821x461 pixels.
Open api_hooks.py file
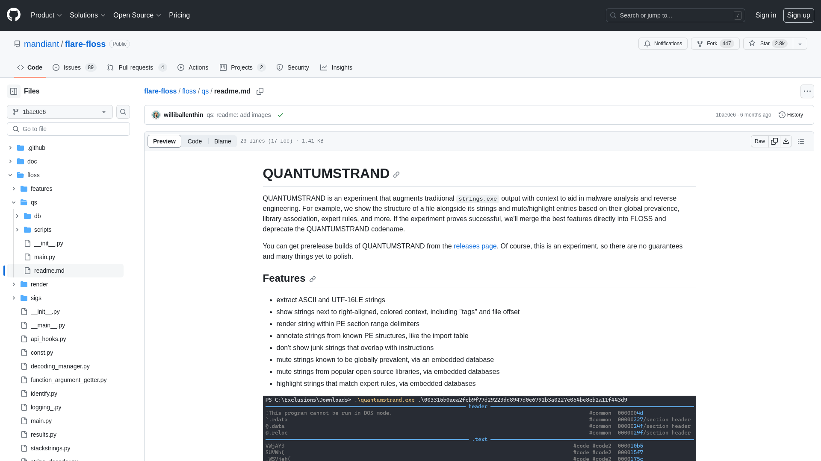coord(48,339)
